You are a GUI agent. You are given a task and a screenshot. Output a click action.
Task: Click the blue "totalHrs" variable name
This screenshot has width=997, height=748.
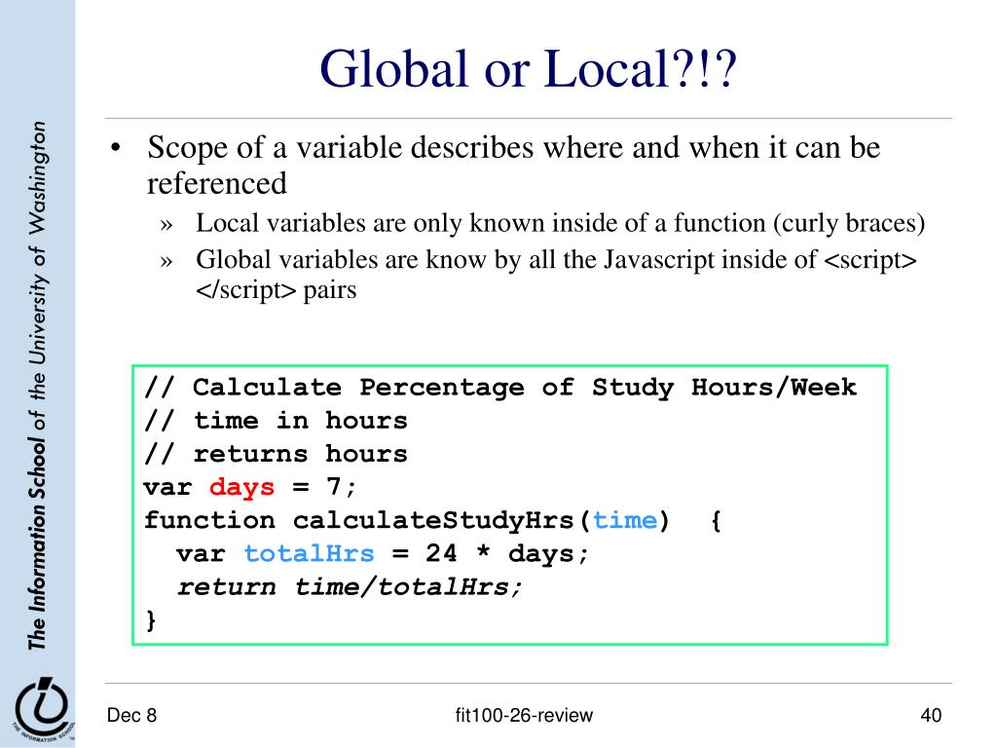309,553
